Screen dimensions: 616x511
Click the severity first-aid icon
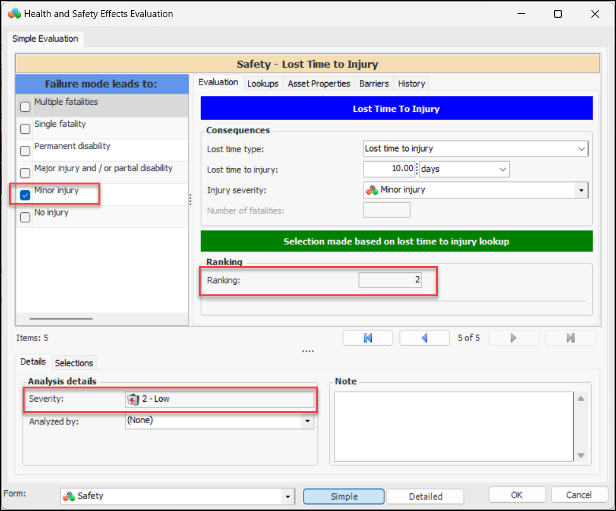click(133, 399)
